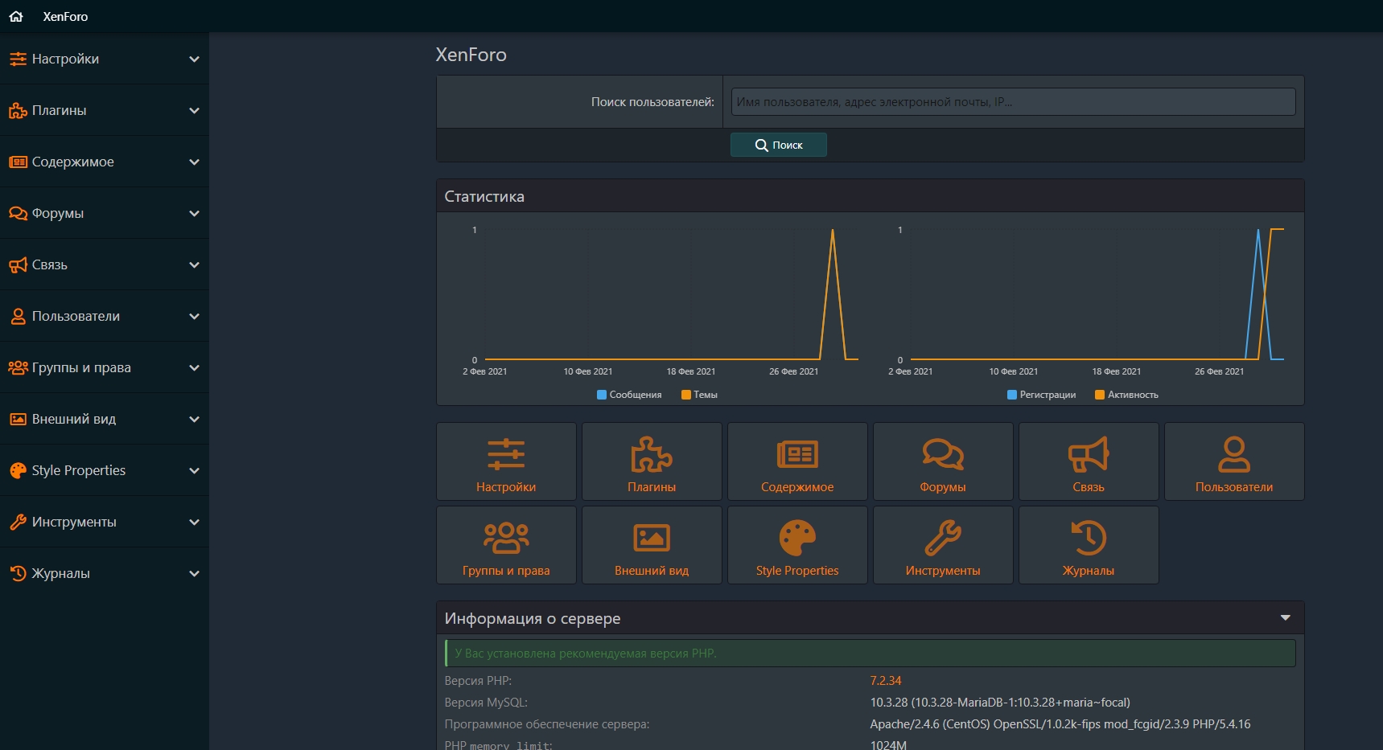This screenshot has height=750, width=1383.
Task: Collapse the Информация о сервере panel arrow
Action: (1286, 618)
